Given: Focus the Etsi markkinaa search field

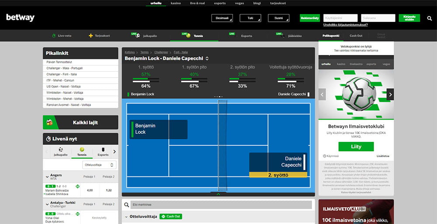Looking at the screenshot, I should [221, 205].
